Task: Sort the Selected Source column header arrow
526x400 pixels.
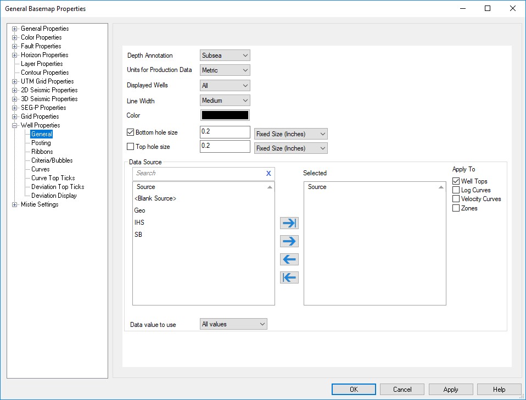Action: pos(440,187)
